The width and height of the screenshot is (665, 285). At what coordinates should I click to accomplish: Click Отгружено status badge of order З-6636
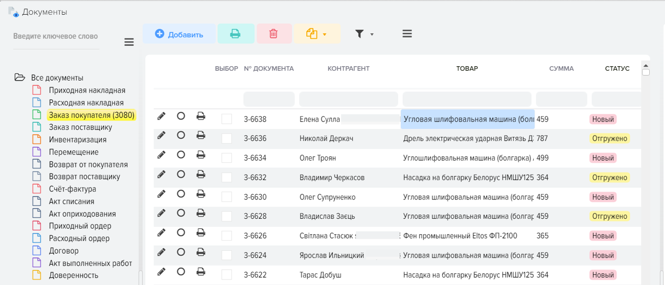click(x=609, y=138)
